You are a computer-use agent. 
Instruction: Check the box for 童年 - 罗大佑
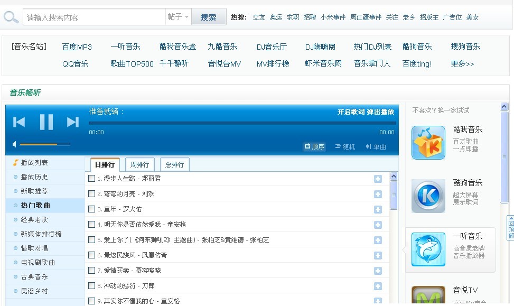[x=92, y=209]
